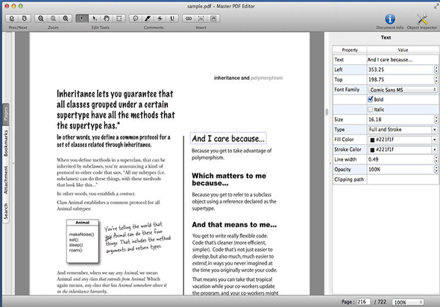
Task: Click the Size value 16.18 field
Action: click(400, 120)
